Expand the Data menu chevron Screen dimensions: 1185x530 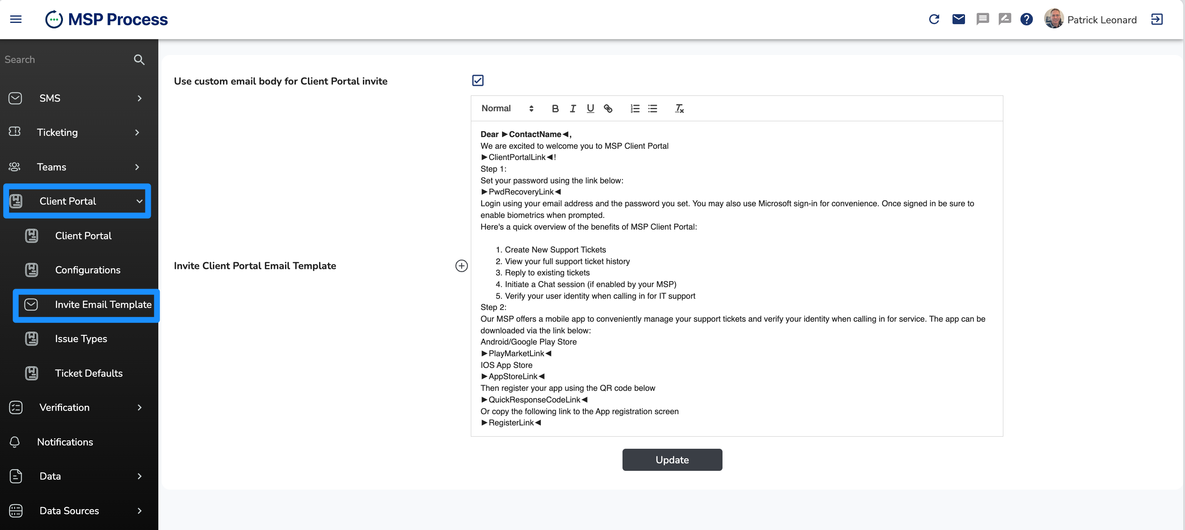pyautogui.click(x=140, y=476)
